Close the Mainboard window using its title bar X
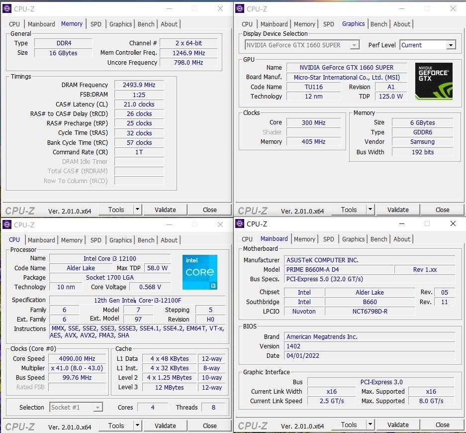 click(453, 224)
